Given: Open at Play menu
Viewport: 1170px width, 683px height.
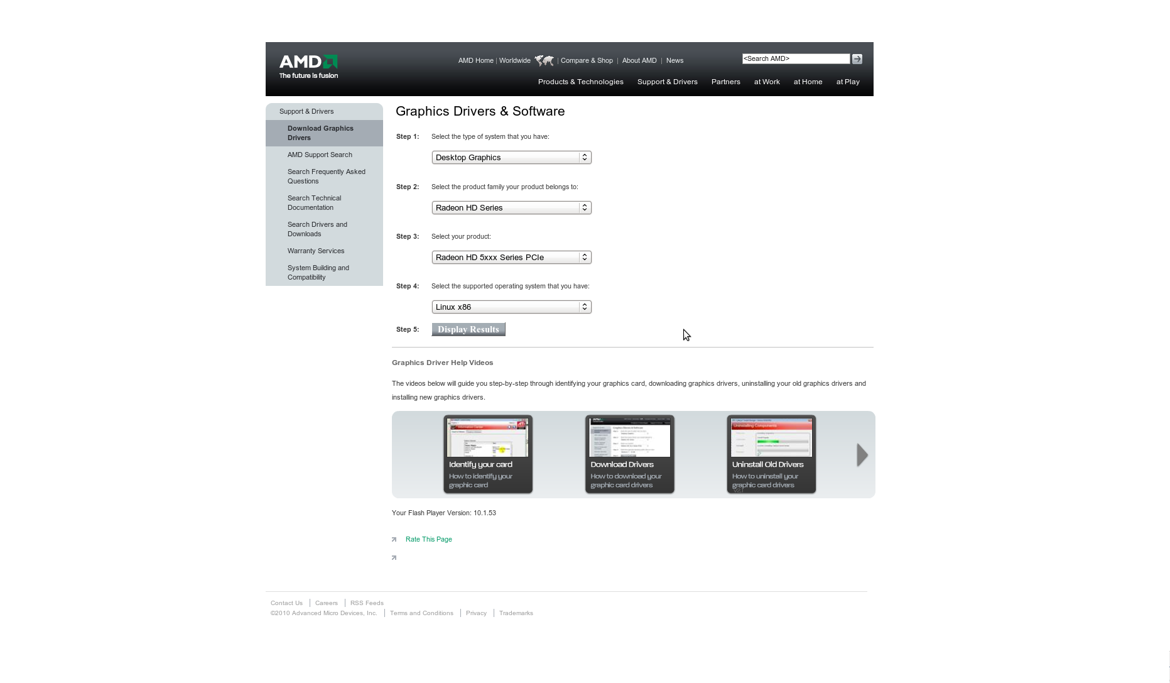Looking at the screenshot, I should click(x=848, y=82).
